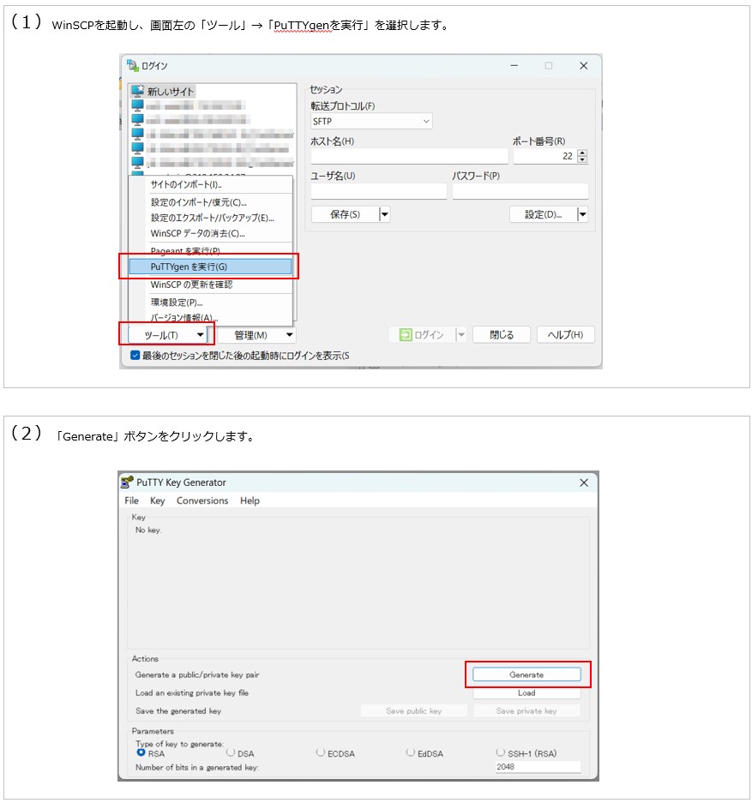Image resolution: width=752 pixels, height=803 pixels.
Task: Choose 設定のインポート/復元 menu item
Action: pyautogui.click(x=211, y=202)
